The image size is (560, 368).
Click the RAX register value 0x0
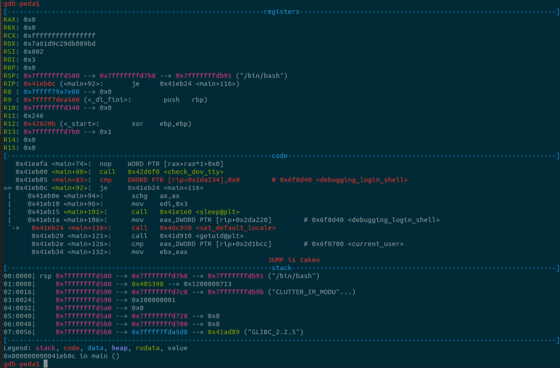tap(29, 20)
